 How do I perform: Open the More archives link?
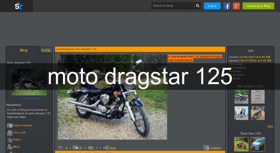[270, 126]
